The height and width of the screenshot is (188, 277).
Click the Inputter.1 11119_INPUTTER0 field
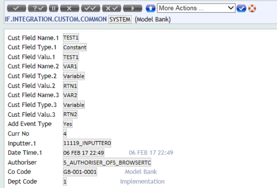87,143
